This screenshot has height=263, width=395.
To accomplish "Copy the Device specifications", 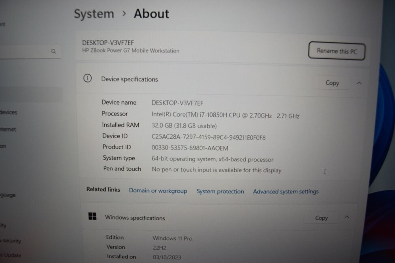I will pos(332,83).
